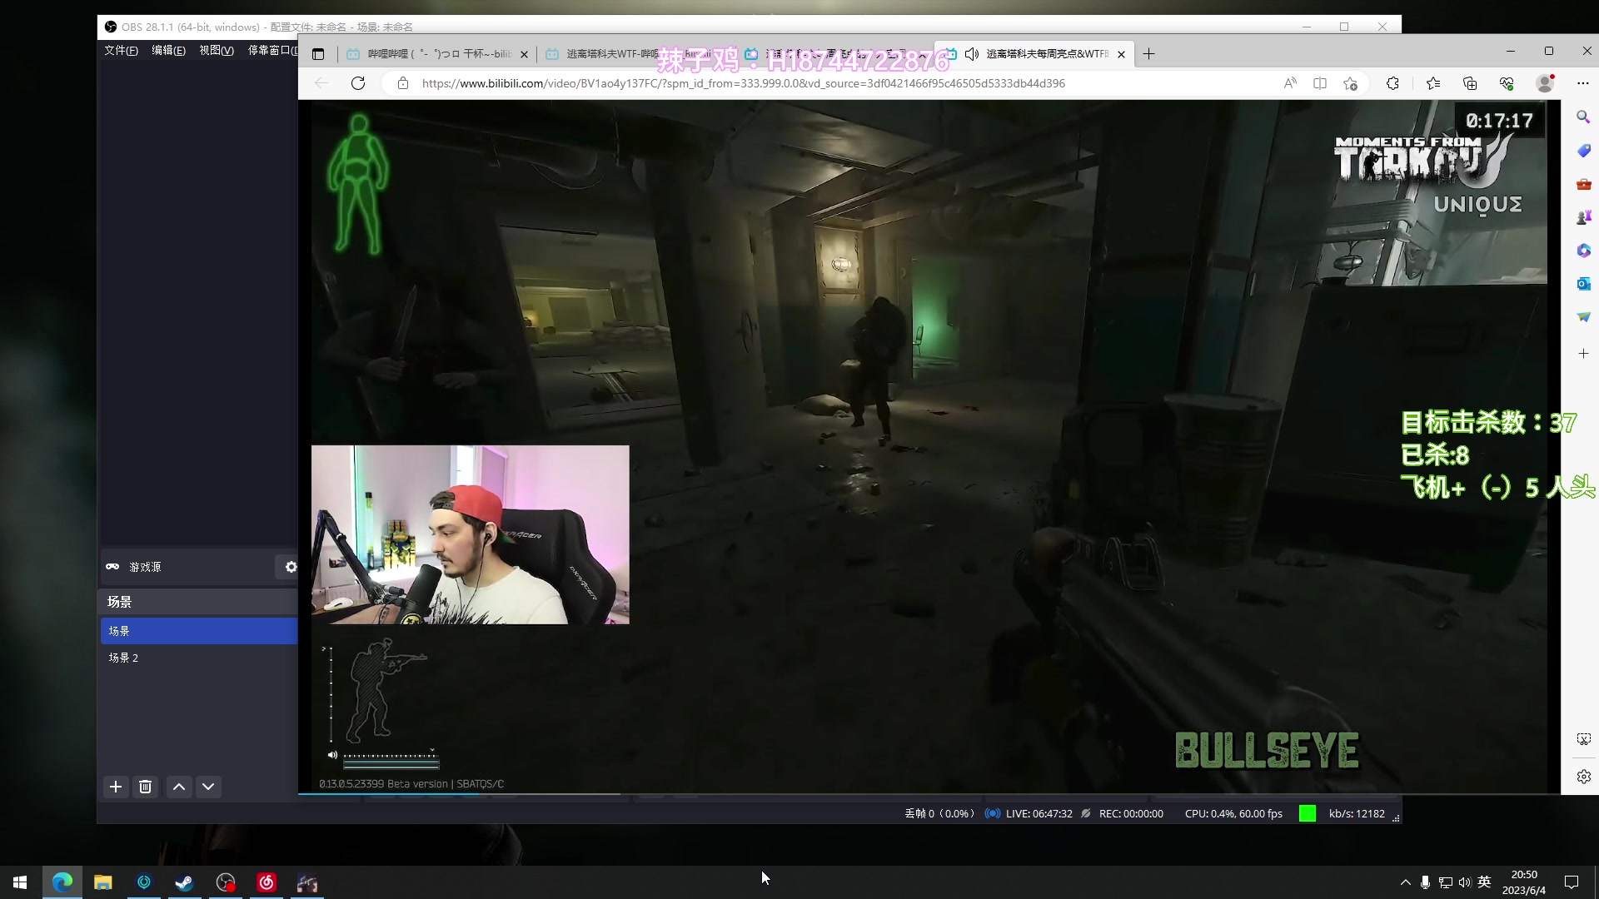Open a new tab in Edge
Image resolution: width=1599 pixels, height=899 pixels.
(1149, 54)
